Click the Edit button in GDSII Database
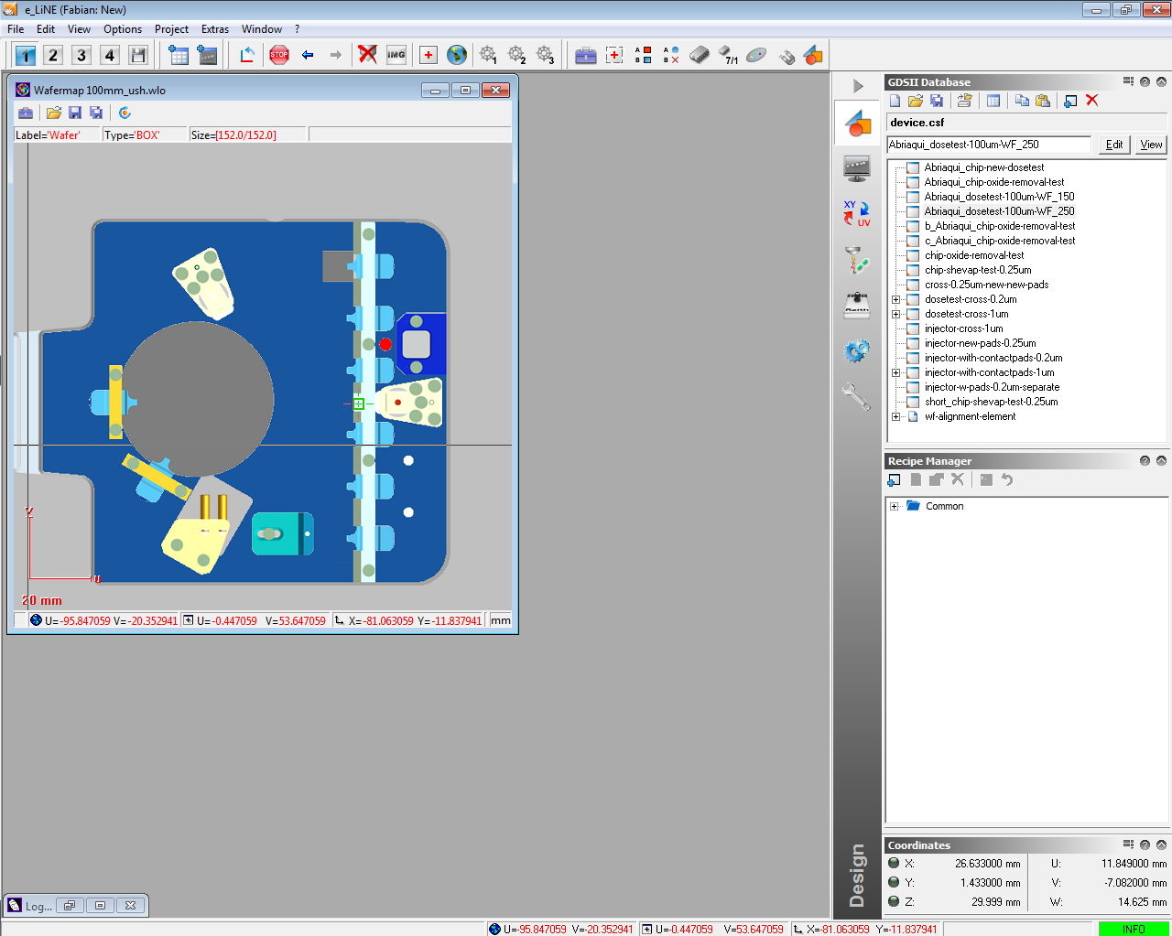 (1114, 145)
